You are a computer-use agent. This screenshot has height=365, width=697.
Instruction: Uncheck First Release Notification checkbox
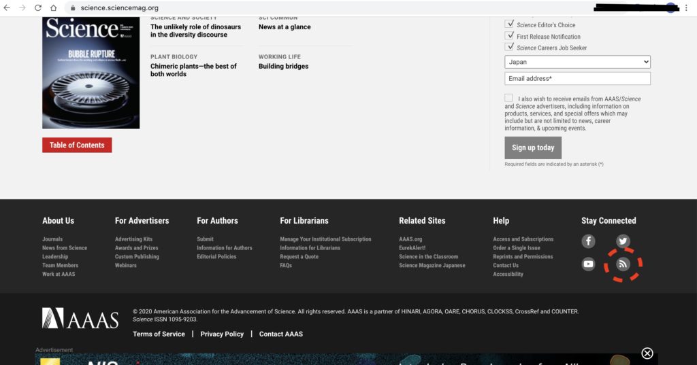click(509, 35)
